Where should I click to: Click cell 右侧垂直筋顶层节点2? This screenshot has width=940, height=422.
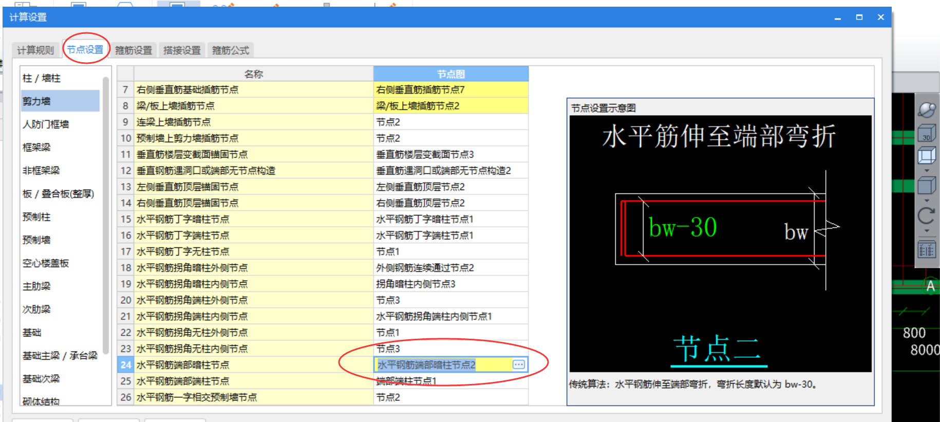tap(451, 203)
